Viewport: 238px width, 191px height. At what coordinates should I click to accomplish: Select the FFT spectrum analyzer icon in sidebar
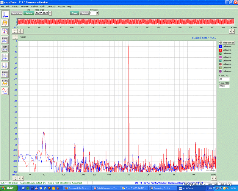[x=5, y=15]
